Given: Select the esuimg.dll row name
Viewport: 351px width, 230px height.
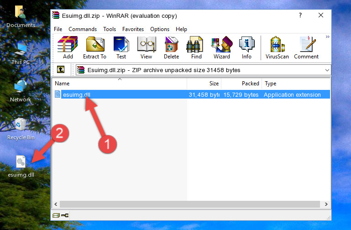Looking at the screenshot, I should pos(77,94).
